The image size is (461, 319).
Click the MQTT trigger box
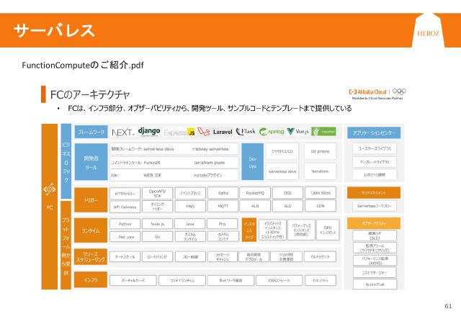pyautogui.click(x=223, y=206)
